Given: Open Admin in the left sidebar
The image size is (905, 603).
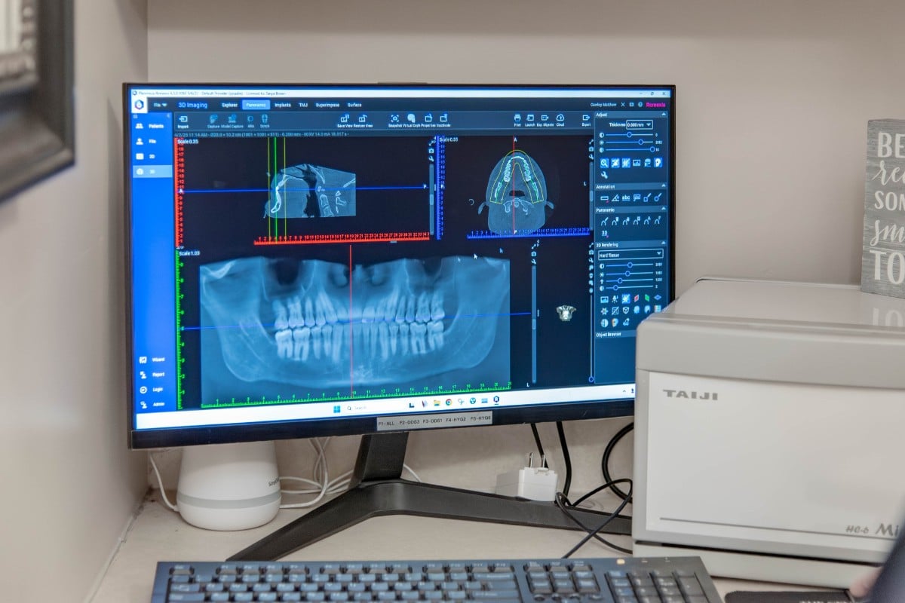Looking at the screenshot, I should (x=152, y=404).
